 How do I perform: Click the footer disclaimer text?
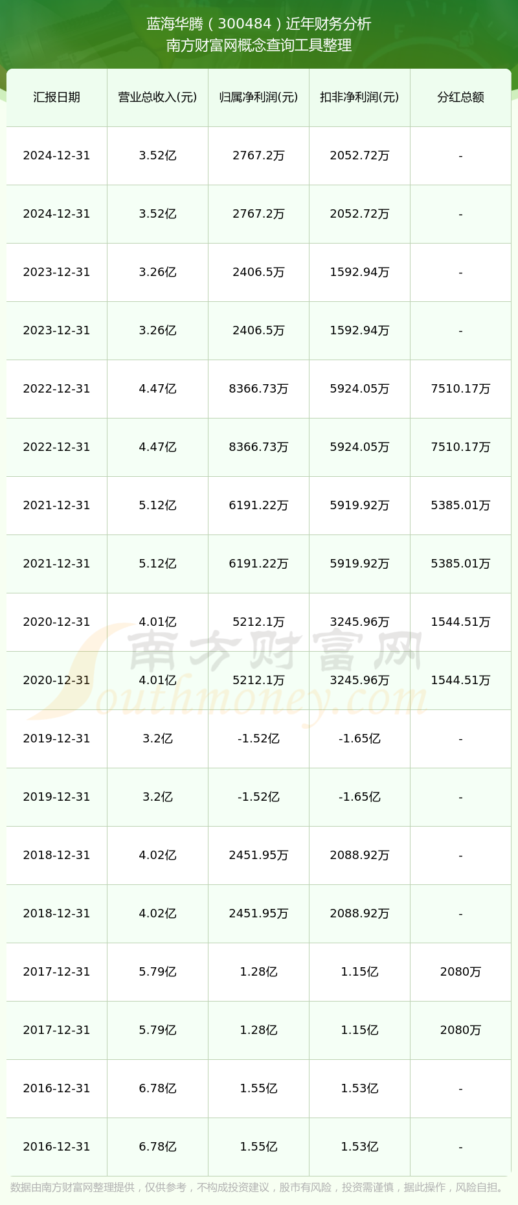click(x=259, y=1188)
